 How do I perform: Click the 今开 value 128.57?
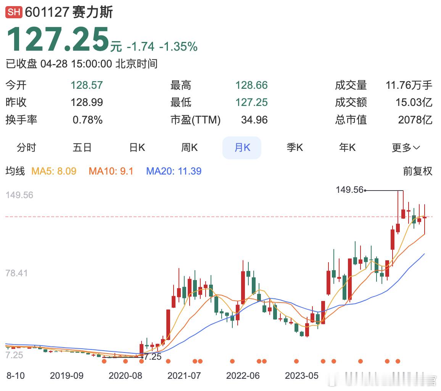[x=87, y=85]
